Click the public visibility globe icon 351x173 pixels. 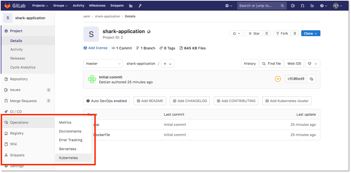click(x=149, y=32)
